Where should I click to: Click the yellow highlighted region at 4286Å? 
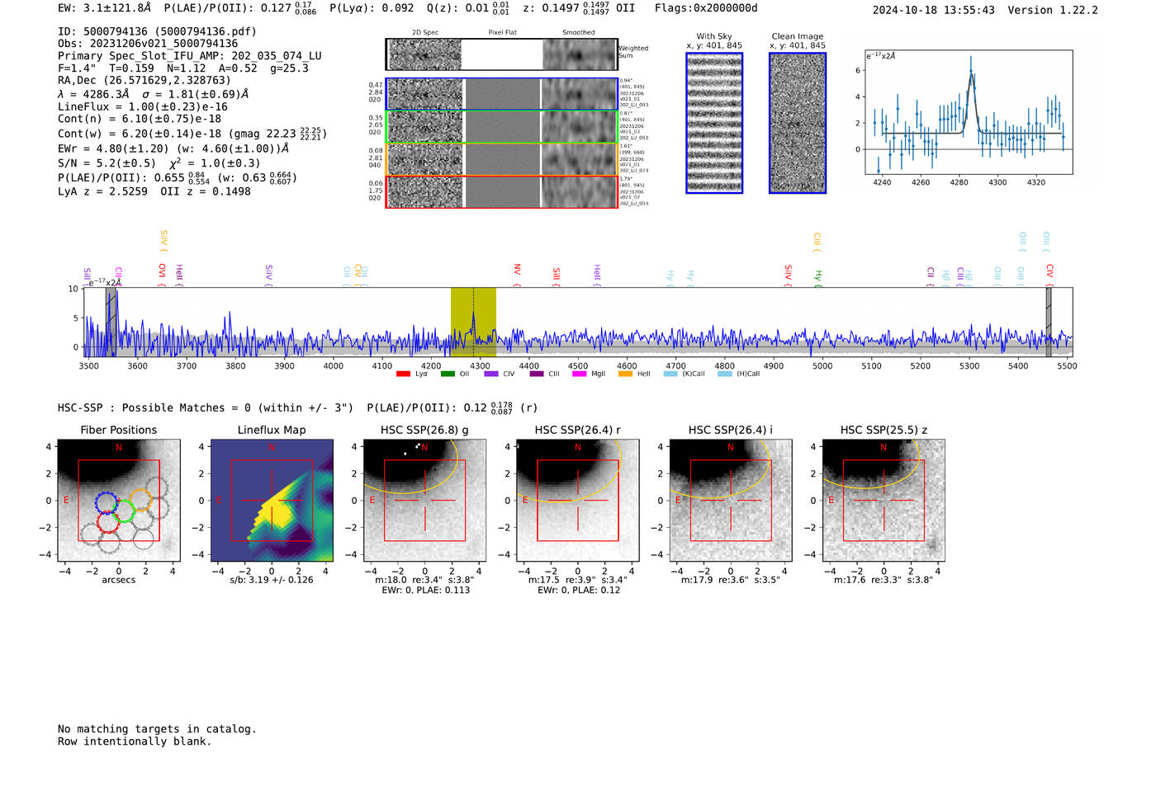pyautogui.click(x=473, y=322)
